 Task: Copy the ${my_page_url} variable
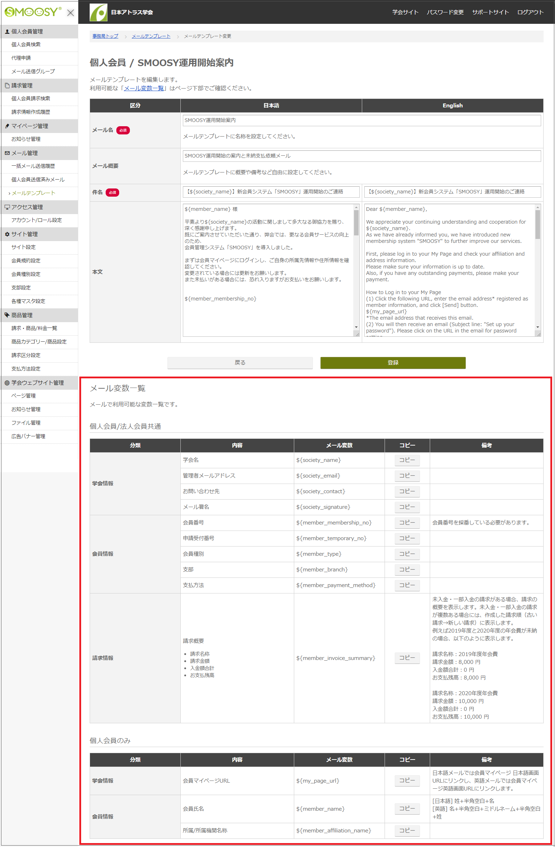(407, 781)
